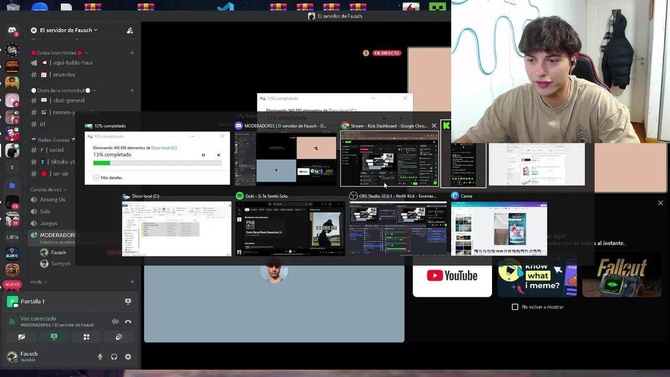Mute microphone in user panel
Image resolution: width=670 pixels, height=377 pixels.
[x=100, y=357]
